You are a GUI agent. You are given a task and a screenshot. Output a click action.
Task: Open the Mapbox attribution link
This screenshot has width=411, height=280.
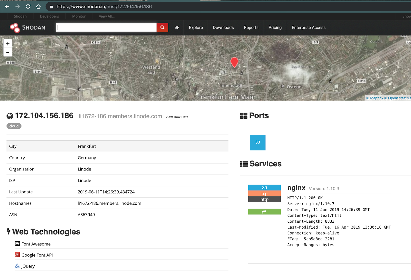point(375,98)
